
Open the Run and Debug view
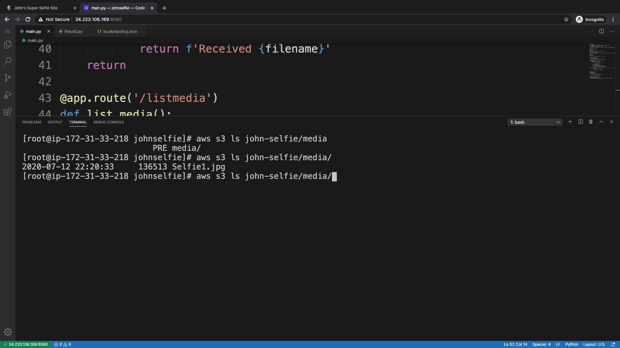click(8, 95)
